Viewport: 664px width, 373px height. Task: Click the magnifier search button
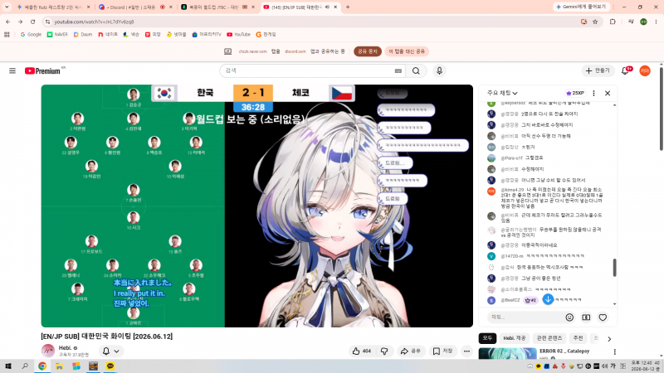417,71
